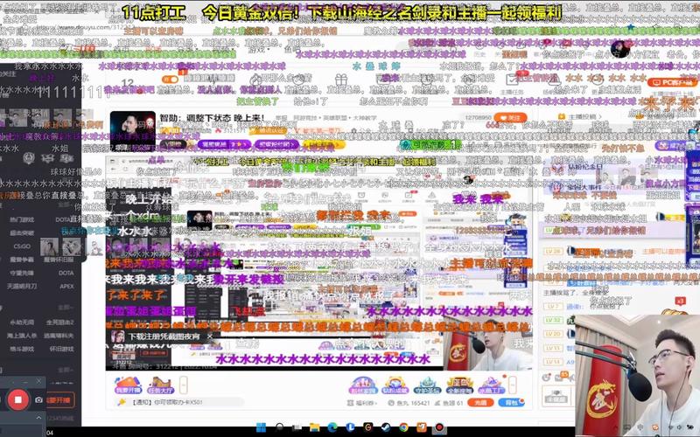Open the first purple activity icon left of 钻粉成就
Screen dimensions: 700x437
(363, 385)
